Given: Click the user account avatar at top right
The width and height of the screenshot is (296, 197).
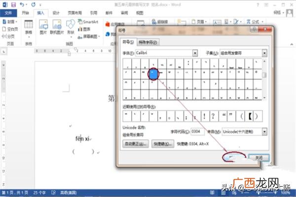Looking at the screenshot, I should click(290, 13).
